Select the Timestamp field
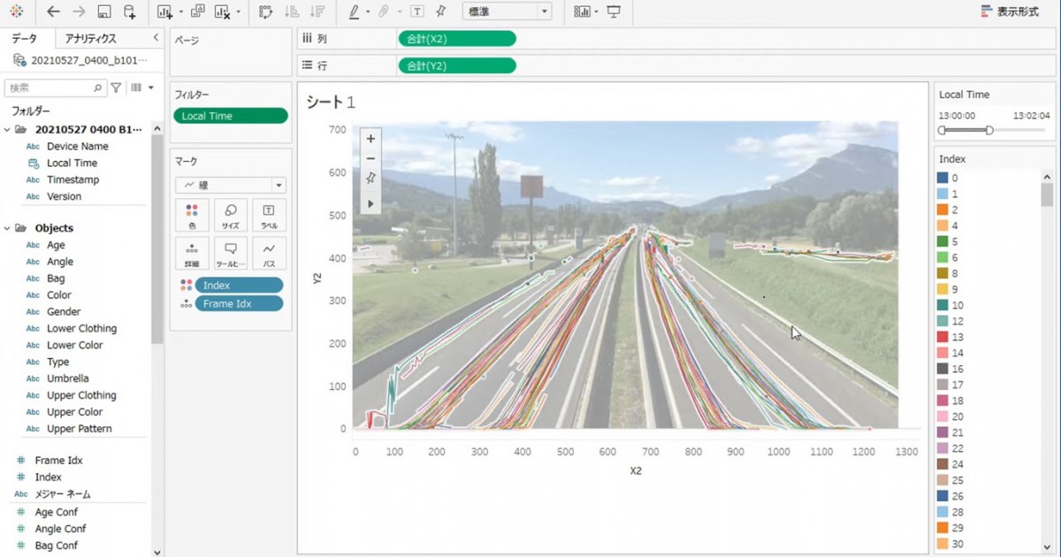Viewport: 1061px width, 557px height. coord(73,179)
